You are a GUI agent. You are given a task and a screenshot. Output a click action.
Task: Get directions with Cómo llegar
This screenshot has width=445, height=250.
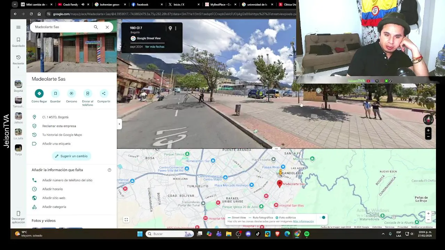pyautogui.click(x=39, y=93)
